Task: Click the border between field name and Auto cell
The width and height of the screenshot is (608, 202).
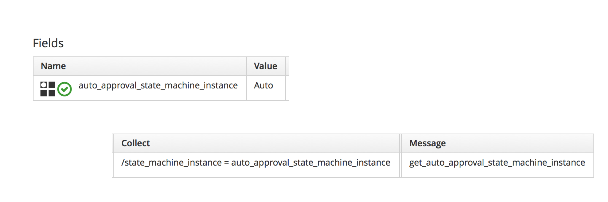Action: tap(246, 88)
